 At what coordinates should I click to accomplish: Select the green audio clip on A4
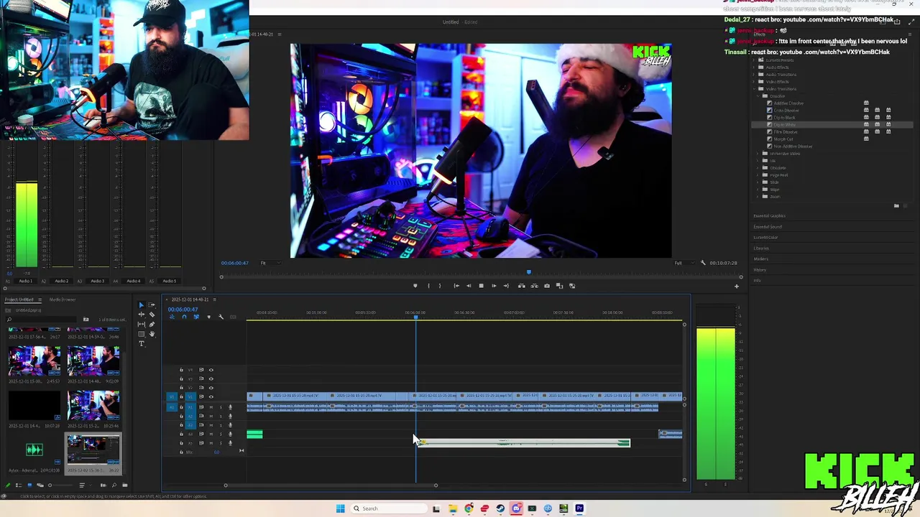click(x=254, y=434)
